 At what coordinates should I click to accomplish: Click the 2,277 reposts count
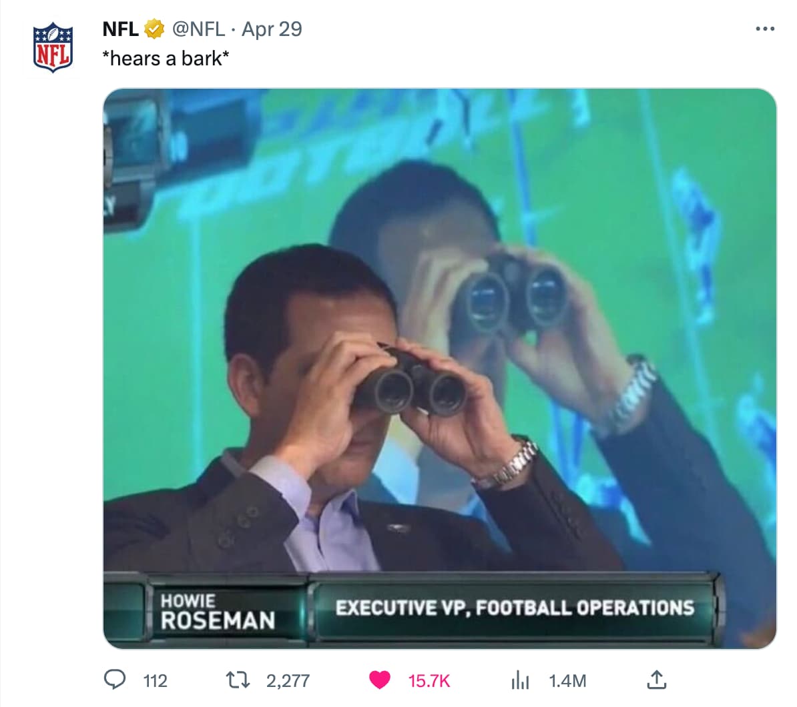pos(288,680)
